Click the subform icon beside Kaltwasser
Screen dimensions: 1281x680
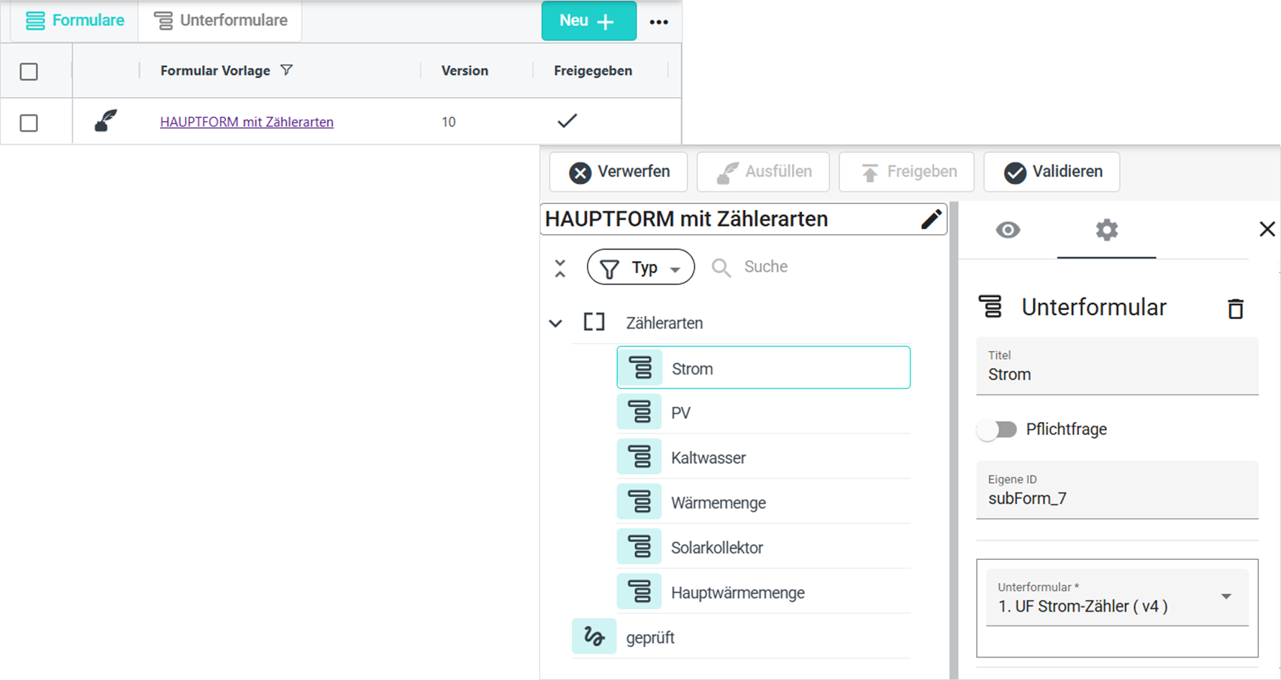[639, 457]
